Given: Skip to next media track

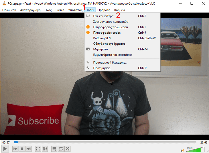Looking at the screenshot, I should coord(28,149).
